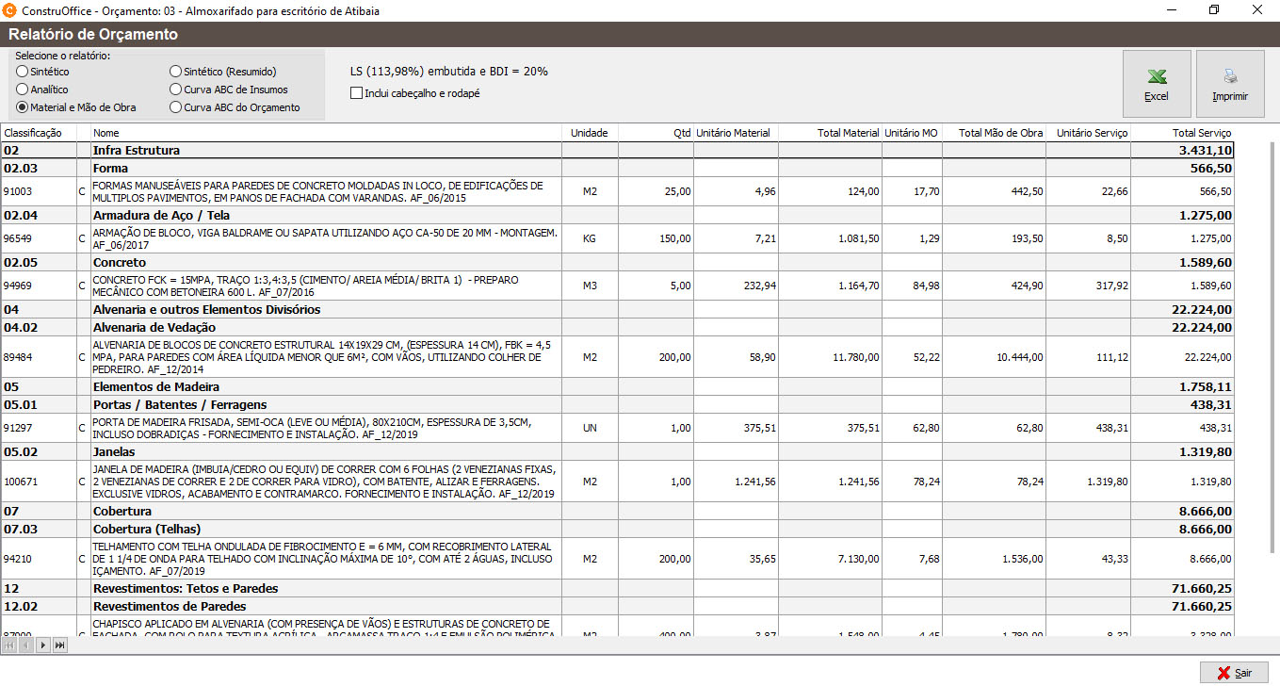The height and width of the screenshot is (686, 1280).
Task: Select the Armadura de Aço / Tela row
Action: click(617, 215)
